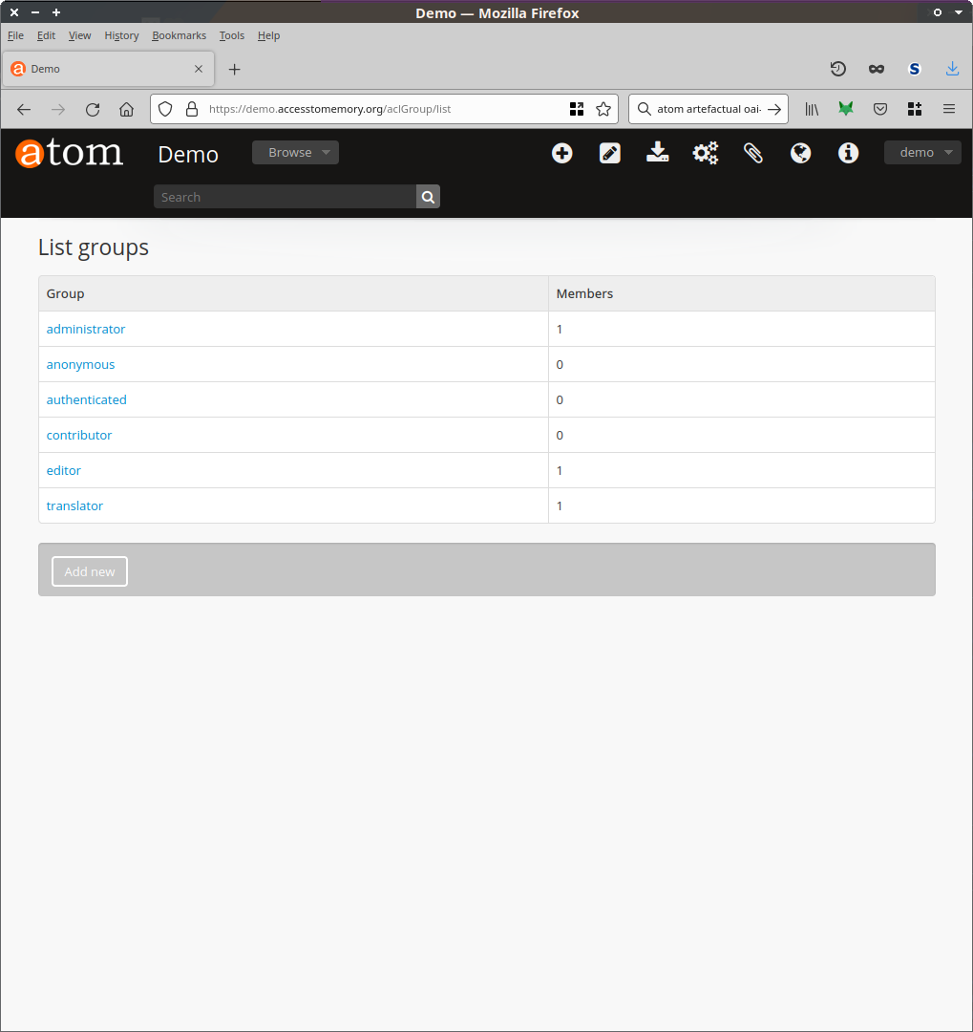Open the Bookmarks menu

(179, 35)
